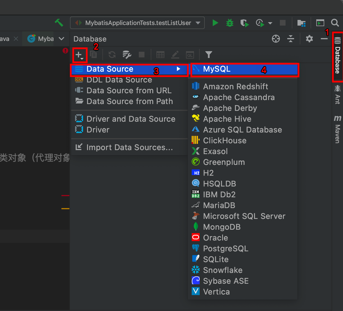The height and width of the screenshot is (311, 343).
Task: Click the gray Stop square icon
Action: [x=283, y=23]
